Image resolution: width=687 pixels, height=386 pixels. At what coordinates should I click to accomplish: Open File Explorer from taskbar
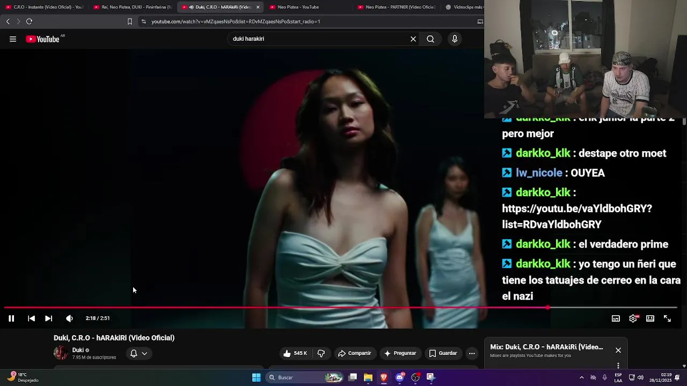(368, 377)
